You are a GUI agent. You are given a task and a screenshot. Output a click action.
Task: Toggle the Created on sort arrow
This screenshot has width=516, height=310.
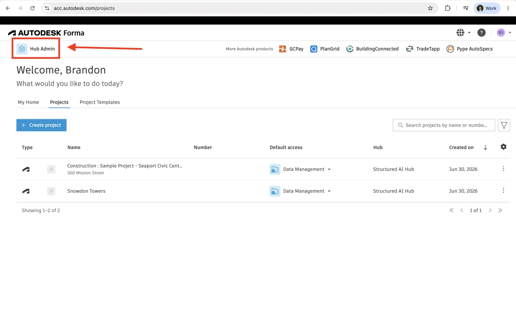coord(485,148)
